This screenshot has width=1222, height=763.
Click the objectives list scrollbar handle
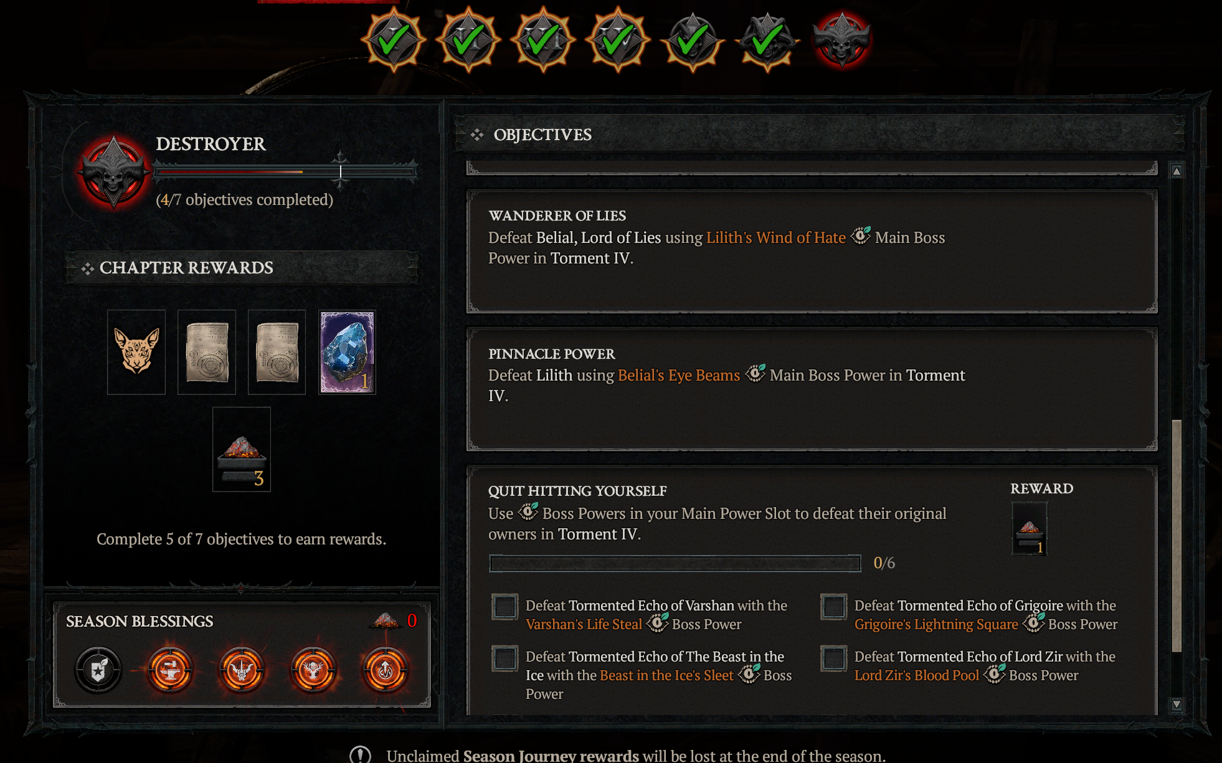point(1177,536)
